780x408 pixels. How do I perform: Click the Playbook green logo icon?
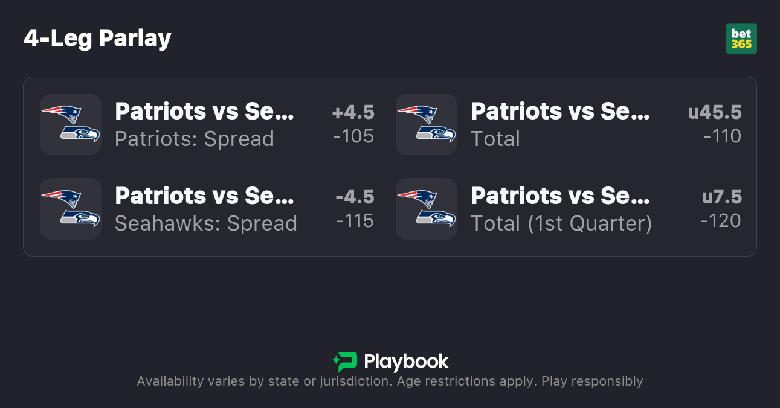point(345,362)
